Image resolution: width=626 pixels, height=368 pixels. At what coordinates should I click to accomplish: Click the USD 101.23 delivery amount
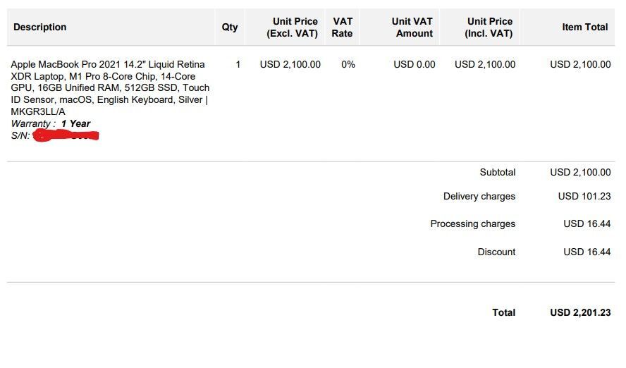(x=584, y=196)
